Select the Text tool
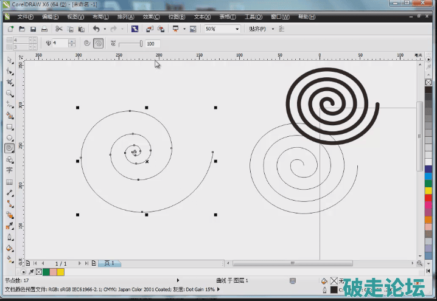 click(10, 170)
